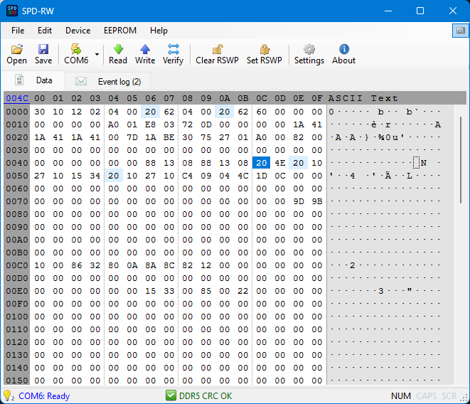Screen dimensions: 470x404
Task: Click the COM6: Ready status text
Action: click(44, 396)
